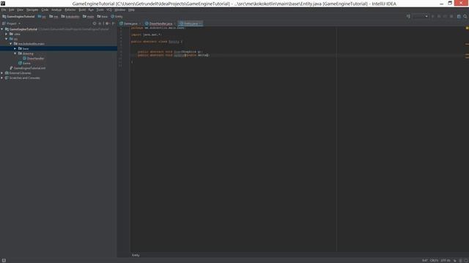Viewport: 469px width, 263px height.
Task: Collapse the drawing package
Action: tap(15, 53)
